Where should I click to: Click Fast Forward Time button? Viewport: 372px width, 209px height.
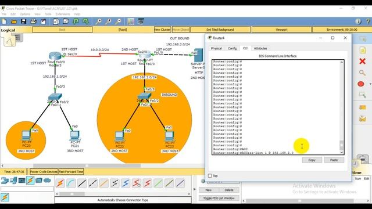click(71, 172)
